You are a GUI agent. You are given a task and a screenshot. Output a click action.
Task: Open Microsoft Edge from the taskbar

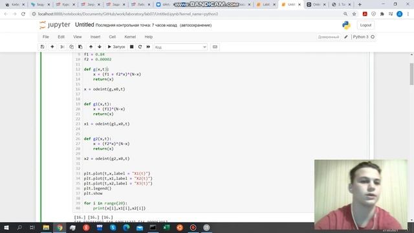(126, 227)
